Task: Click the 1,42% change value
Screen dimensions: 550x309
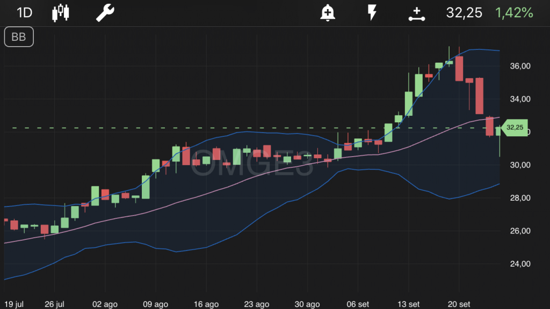Action: tap(514, 13)
